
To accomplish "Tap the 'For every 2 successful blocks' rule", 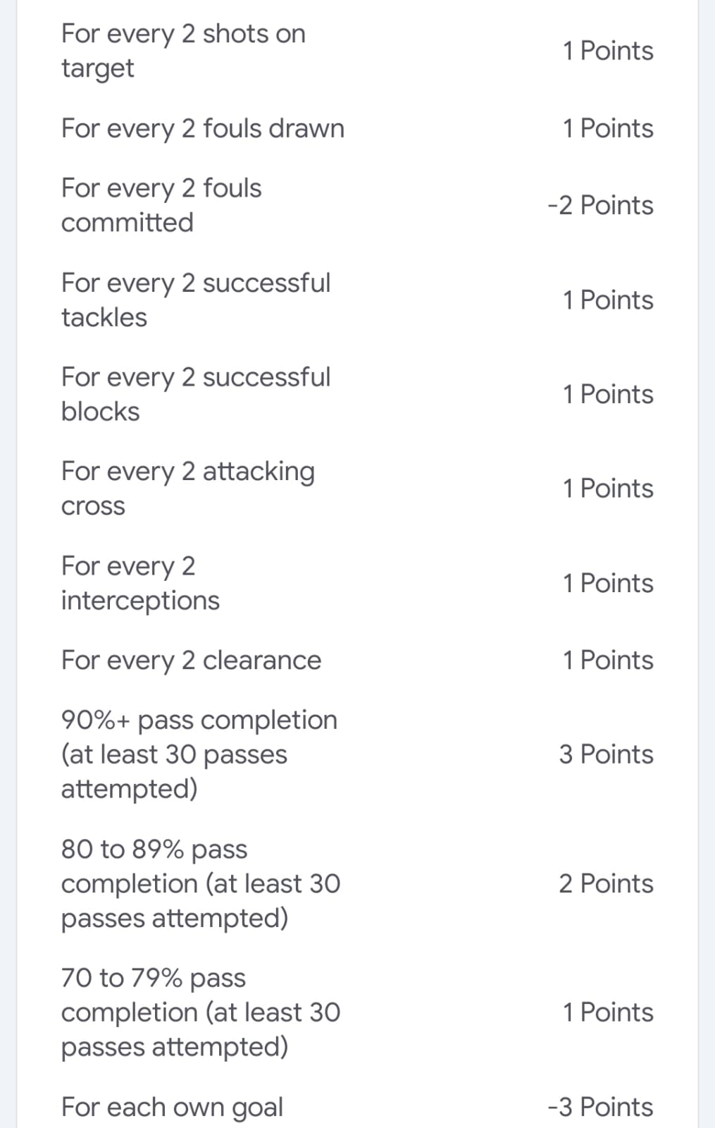I will [195, 394].
